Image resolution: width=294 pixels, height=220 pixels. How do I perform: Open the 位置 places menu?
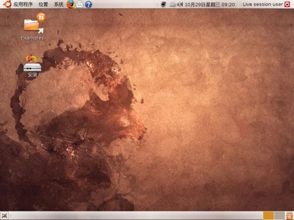(43, 4)
